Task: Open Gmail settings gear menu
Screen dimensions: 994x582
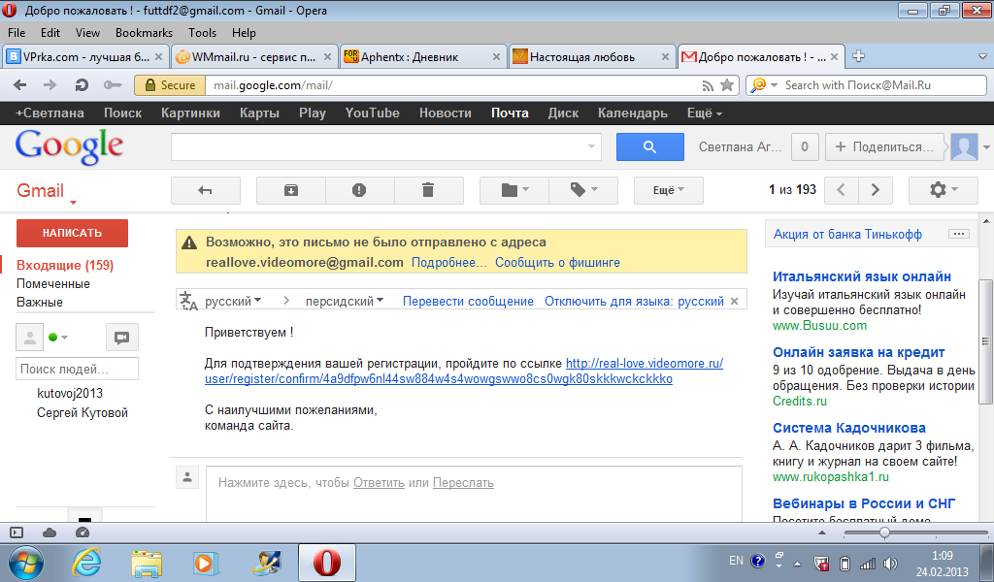Action: pos(944,190)
